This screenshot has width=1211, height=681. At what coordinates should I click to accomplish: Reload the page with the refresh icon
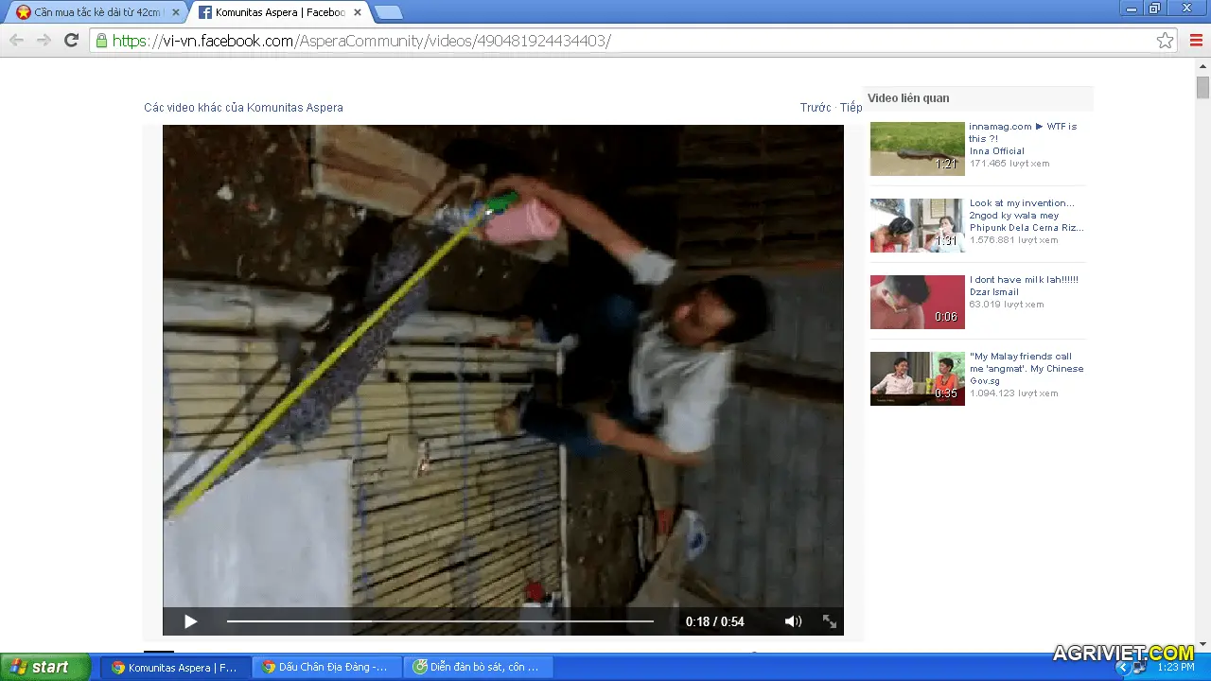[x=71, y=40]
